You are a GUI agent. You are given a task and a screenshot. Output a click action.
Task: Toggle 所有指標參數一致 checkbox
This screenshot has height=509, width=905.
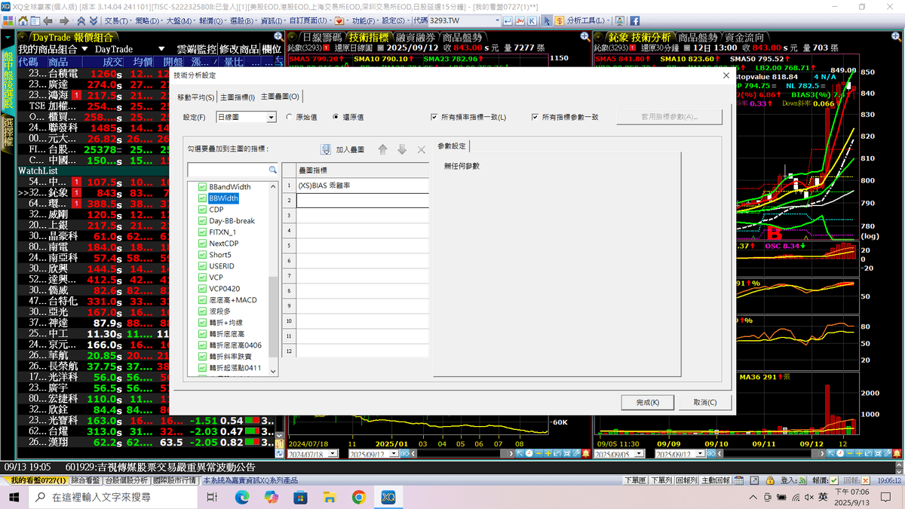click(535, 118)
